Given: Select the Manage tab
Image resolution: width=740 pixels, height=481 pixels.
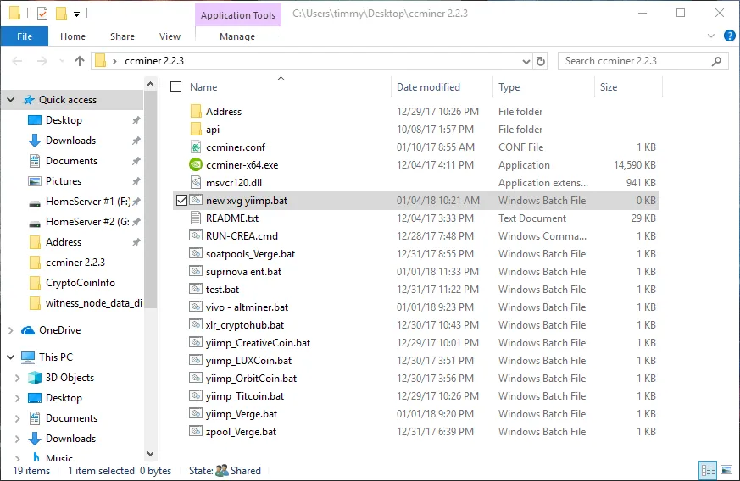Looking at the screenshot, I should tap(237, 36).
